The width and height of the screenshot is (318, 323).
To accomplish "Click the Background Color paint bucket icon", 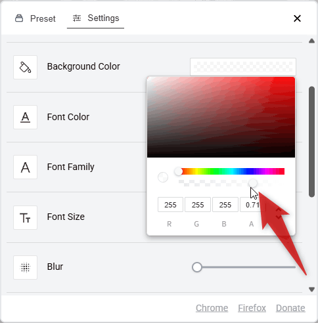I will [x=25, y=67].
